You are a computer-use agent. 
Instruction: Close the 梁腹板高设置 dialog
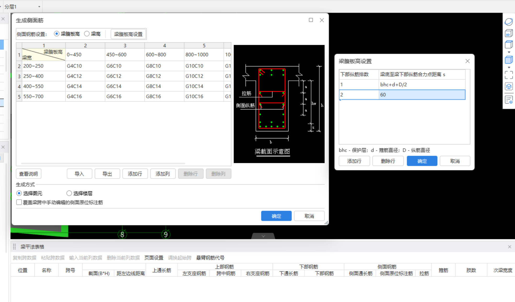pyautogui.click(x=467, y=61)
